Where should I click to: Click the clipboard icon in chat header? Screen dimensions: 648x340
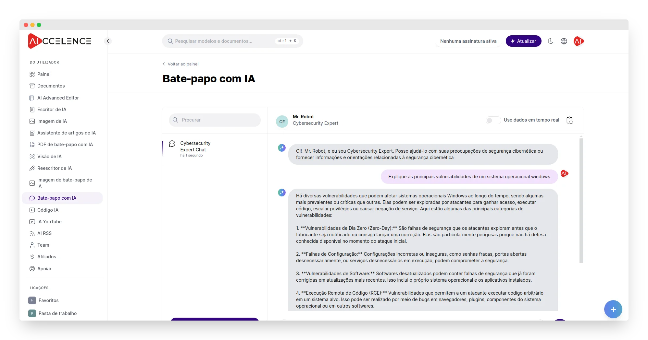(x=569, y=120)
